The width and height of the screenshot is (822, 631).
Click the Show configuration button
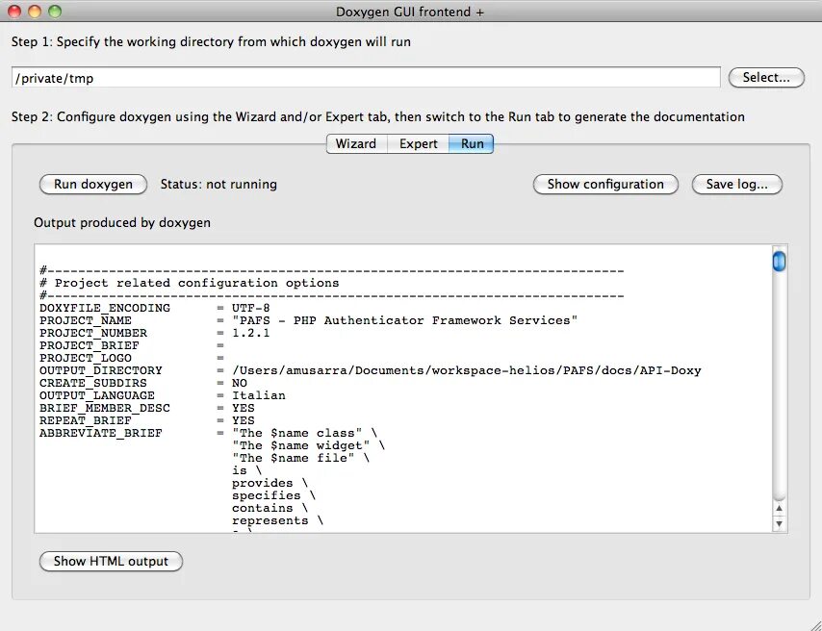(x=605, y=185)
